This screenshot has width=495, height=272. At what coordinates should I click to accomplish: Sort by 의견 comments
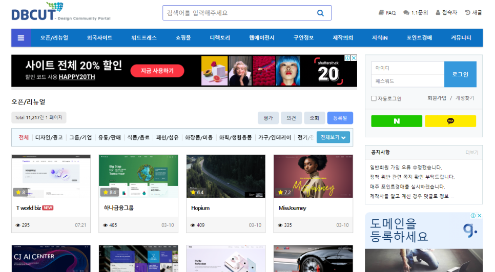click(291, 118)
